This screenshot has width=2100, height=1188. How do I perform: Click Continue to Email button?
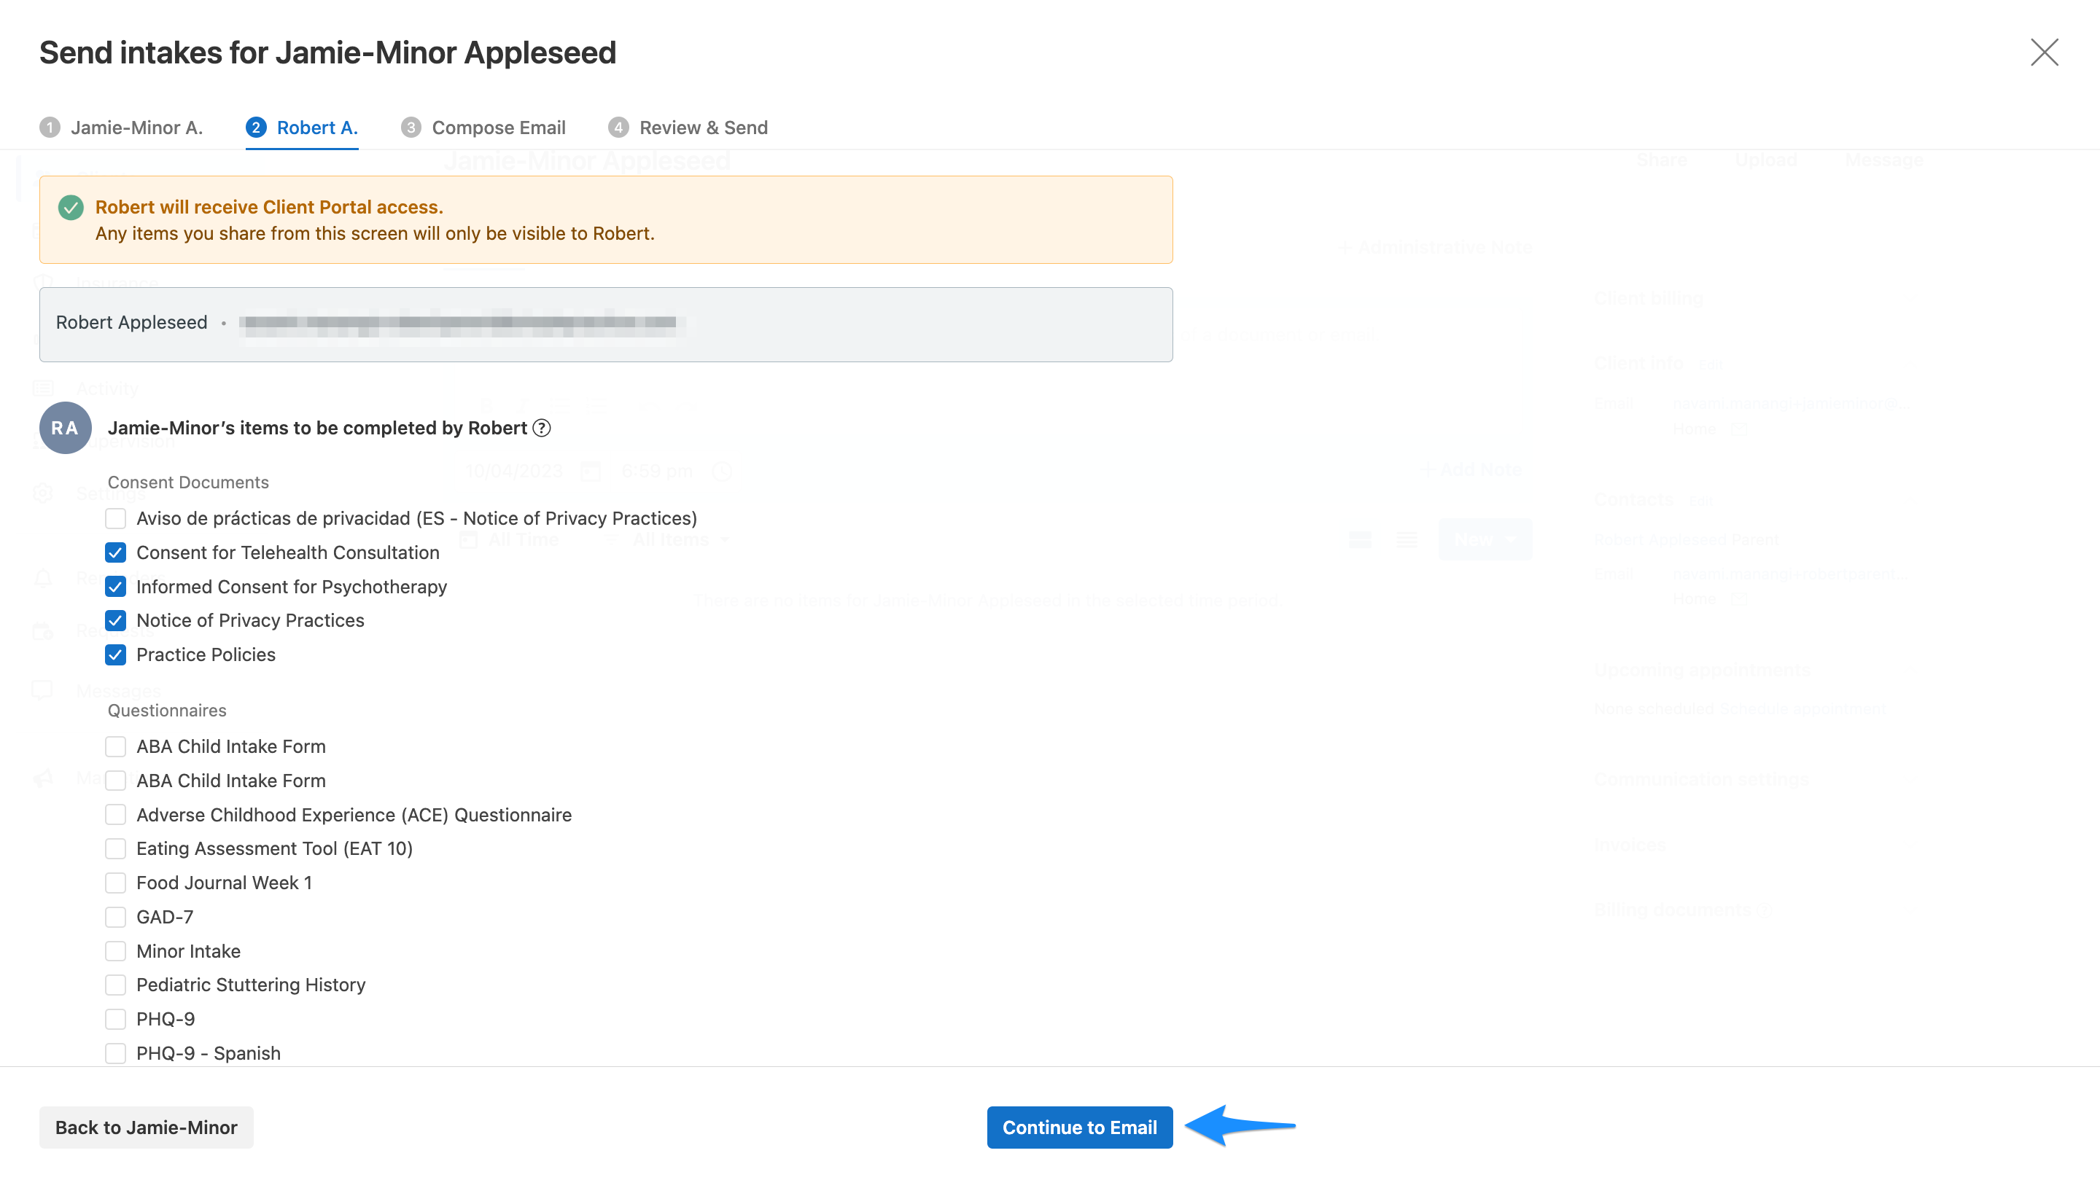coord(1079,1127)
